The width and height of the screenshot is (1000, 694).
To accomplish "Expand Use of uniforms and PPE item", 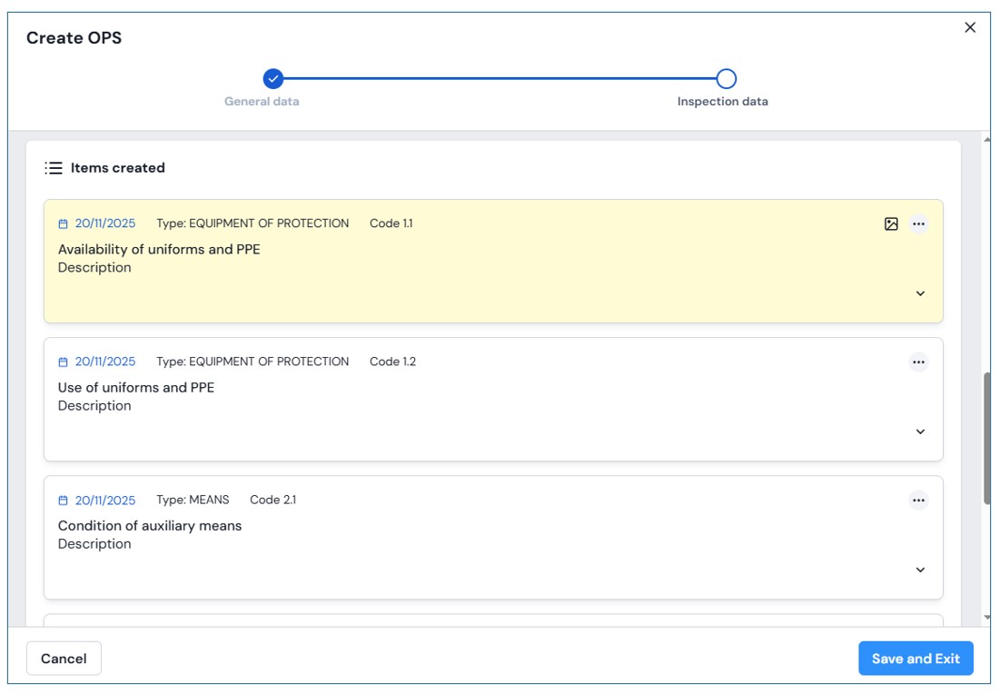I will pos(920,431).
